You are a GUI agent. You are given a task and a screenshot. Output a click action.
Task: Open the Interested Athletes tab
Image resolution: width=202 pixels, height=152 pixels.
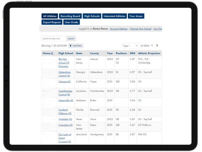tap(114, 16)
